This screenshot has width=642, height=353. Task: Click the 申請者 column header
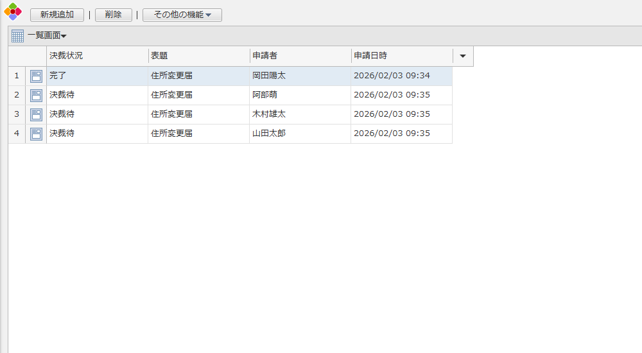point(299,56)
